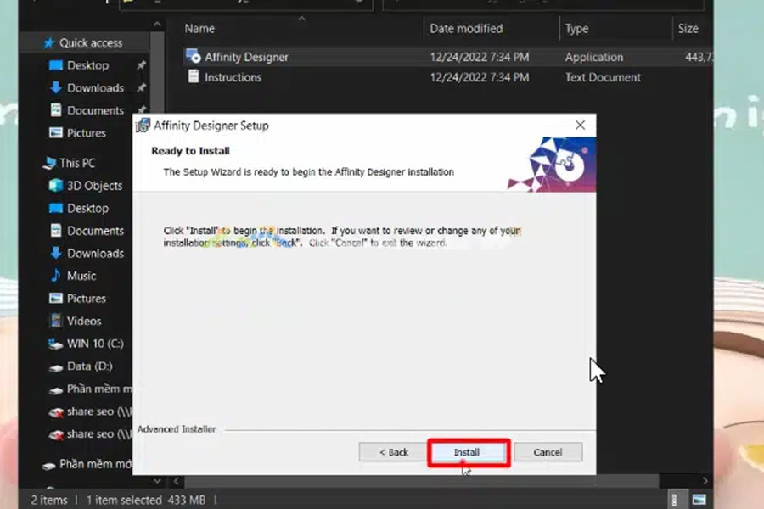Click the navigation pane scroll-up arrow

pos(157,24)
